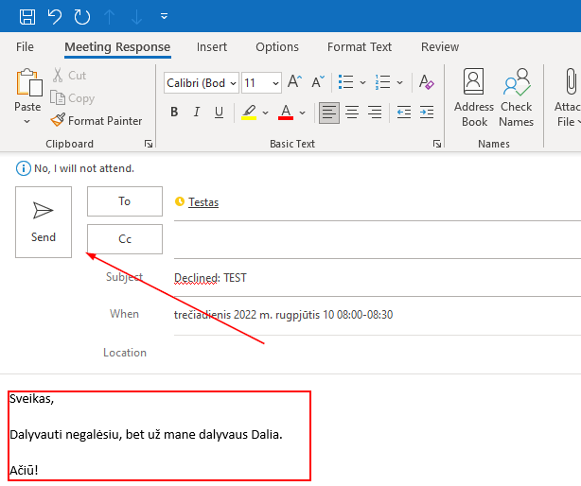Image resolution: width=581 pixels, height=486 pixels.
Task: Open Quick Access Toolbar customize dropdown
Action: (165, 16)
